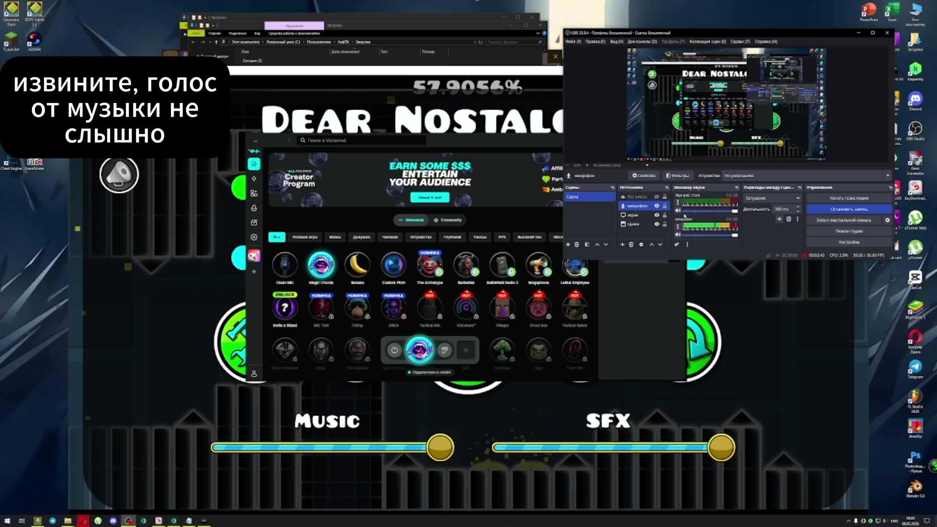Pick the Clean Mic voice
937x527 pixels.
(x=285, y=265)
